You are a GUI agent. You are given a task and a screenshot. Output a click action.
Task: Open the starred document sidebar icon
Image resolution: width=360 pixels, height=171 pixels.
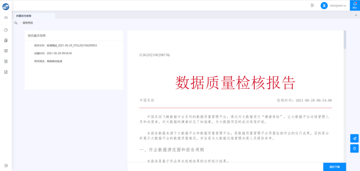pyautogui.click(x=6, y=61)
